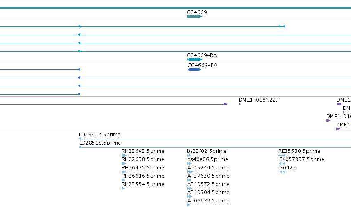Click the AT10572.5prime EST label
This screenshot has height=207, width=351.
(208, 184)
